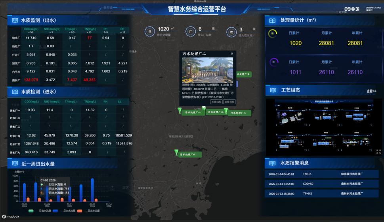The width and height of the screenshot is (384, 222).
Task: Click the 日 circle icon for 昨日处理量
Action: (150, 32)
